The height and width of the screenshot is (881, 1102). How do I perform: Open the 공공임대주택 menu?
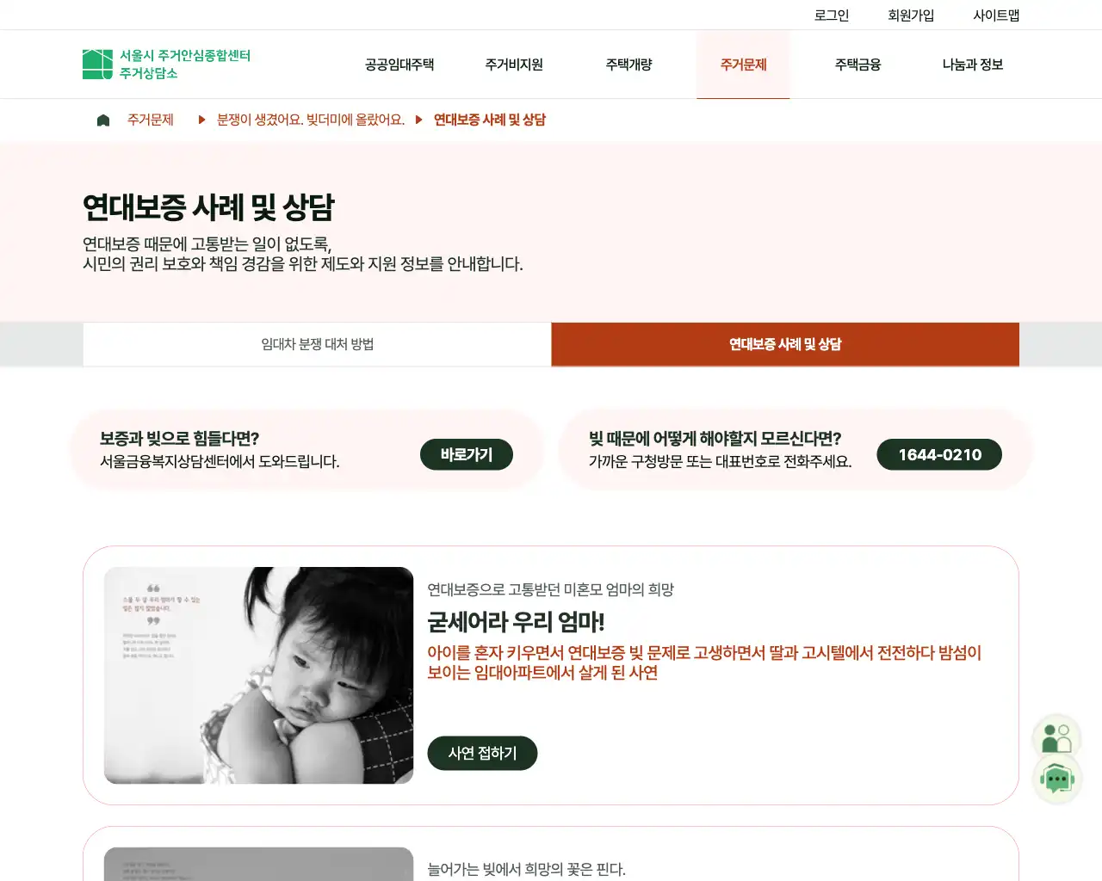399,65
